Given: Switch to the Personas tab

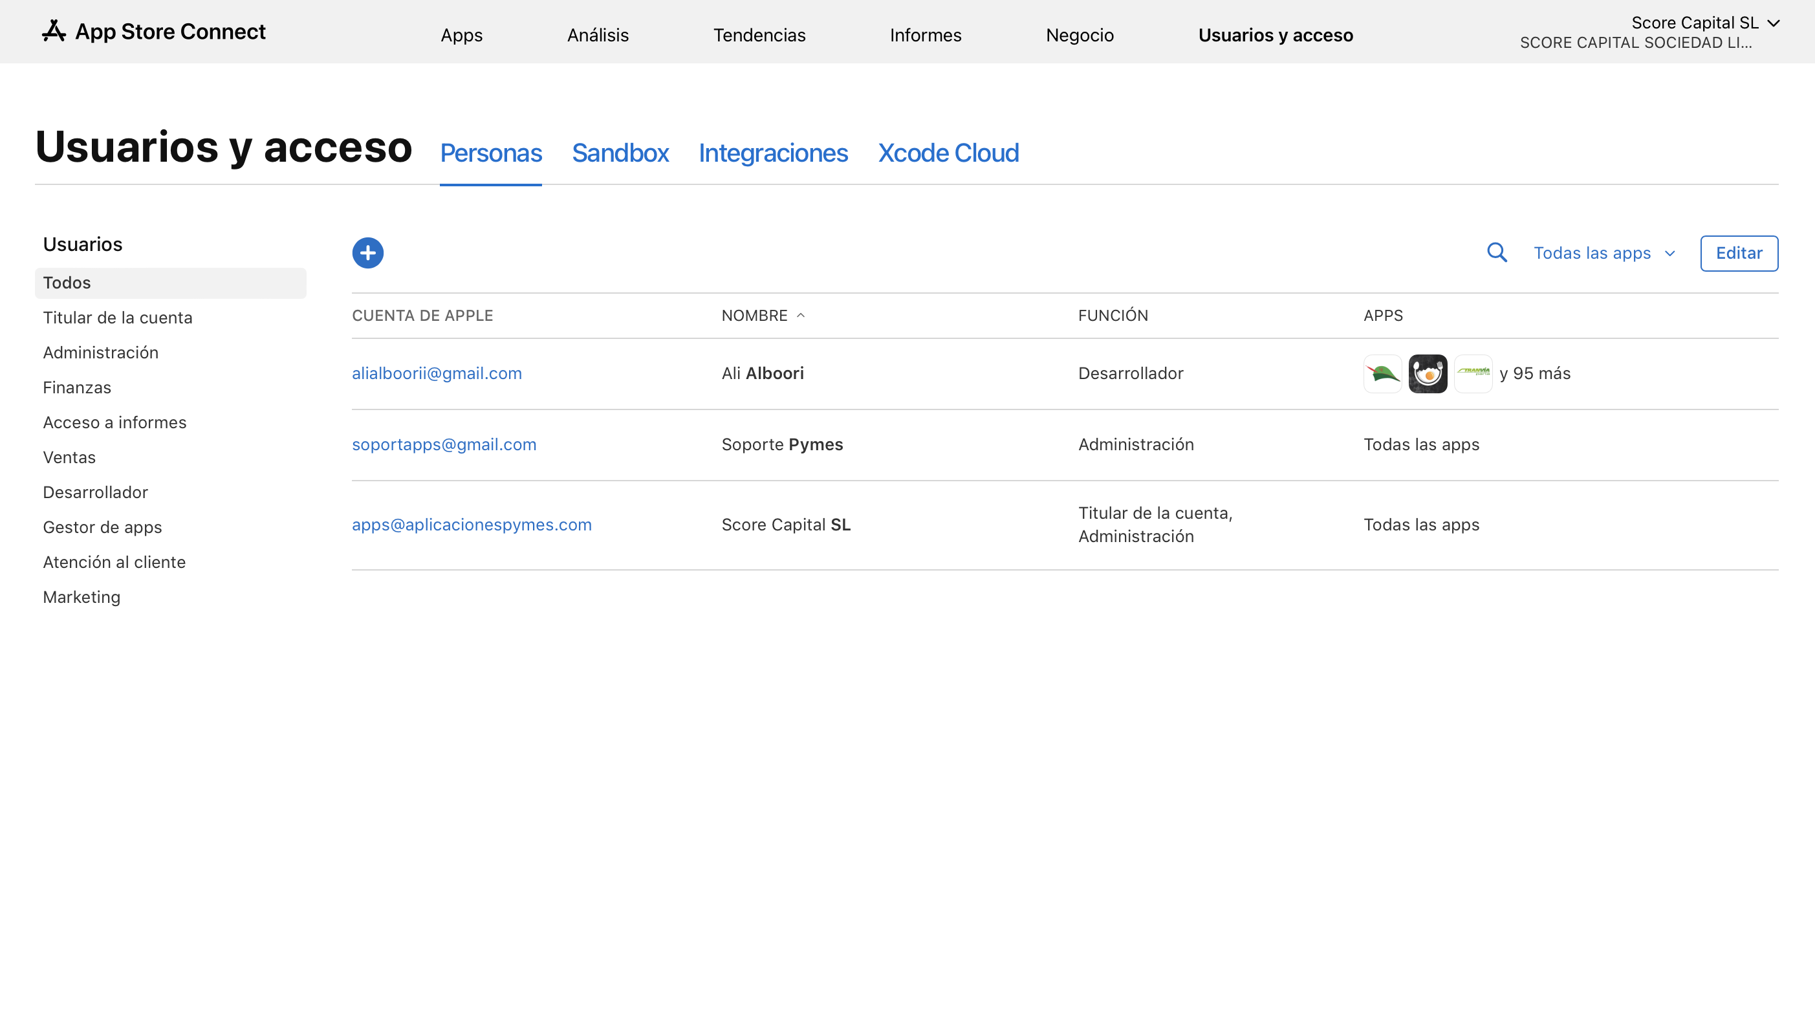Looking at the screenshot, I should pos(490,153).
